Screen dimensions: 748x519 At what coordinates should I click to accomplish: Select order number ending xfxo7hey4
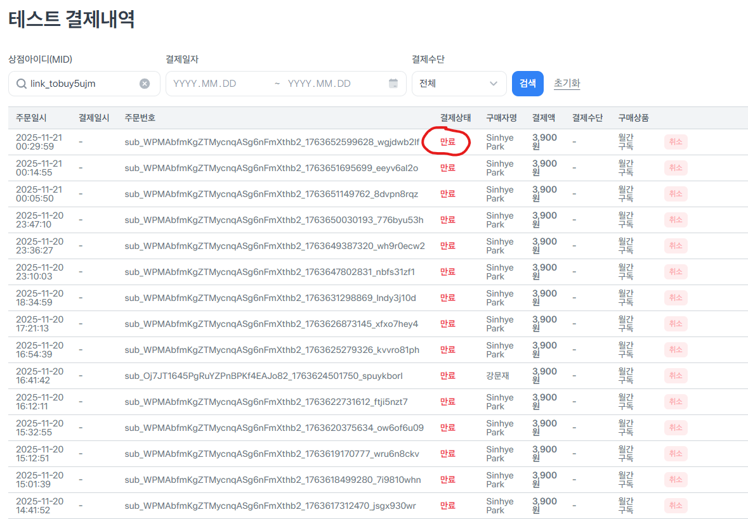271,324
